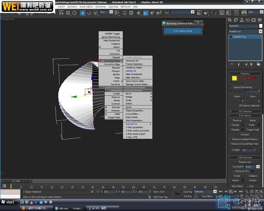This screenshot has height=211, width=264.
Task: Switch to the Hierarchy command panel
Action: pos(242,20)
